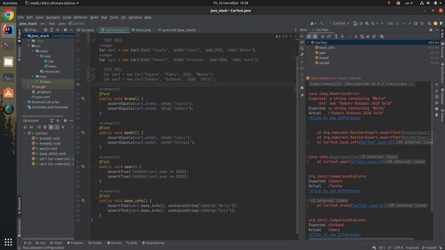Collapse the main folder in Project tree
The height and width of the screenshot is (250, 445).
click(x=33, y=51)
